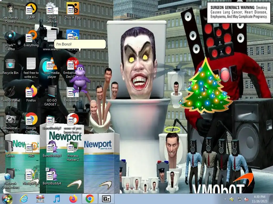The image size is (273, 204).
Task: Launch Firefox from the taskbar
Action: (73, 199)
